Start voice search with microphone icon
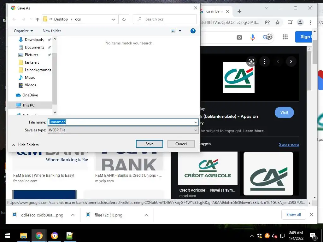Viewport: 323px width, 242px height. click(x=253, y=37)
